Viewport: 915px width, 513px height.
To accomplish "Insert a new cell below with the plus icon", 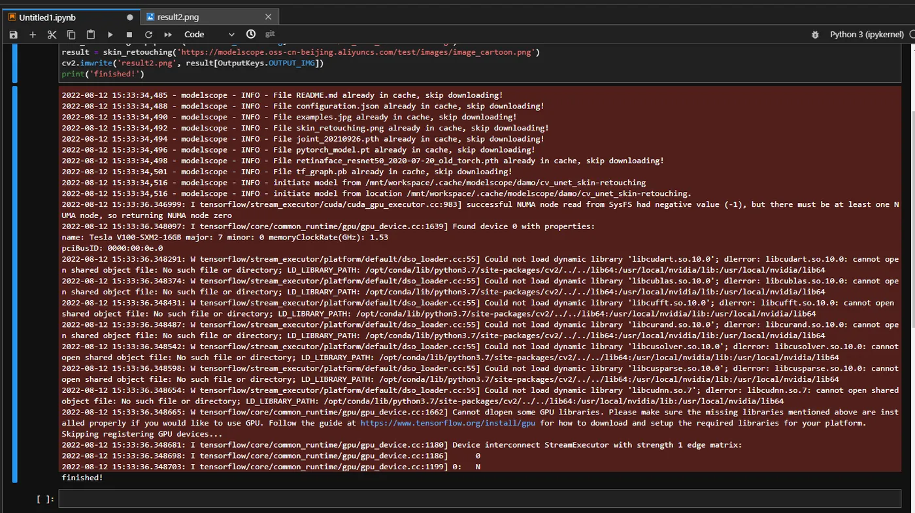I will (33, 35).
